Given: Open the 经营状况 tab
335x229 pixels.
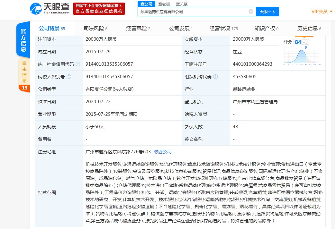Looking at the screenshot, I should pyautogui.click(x=224, y=28).
